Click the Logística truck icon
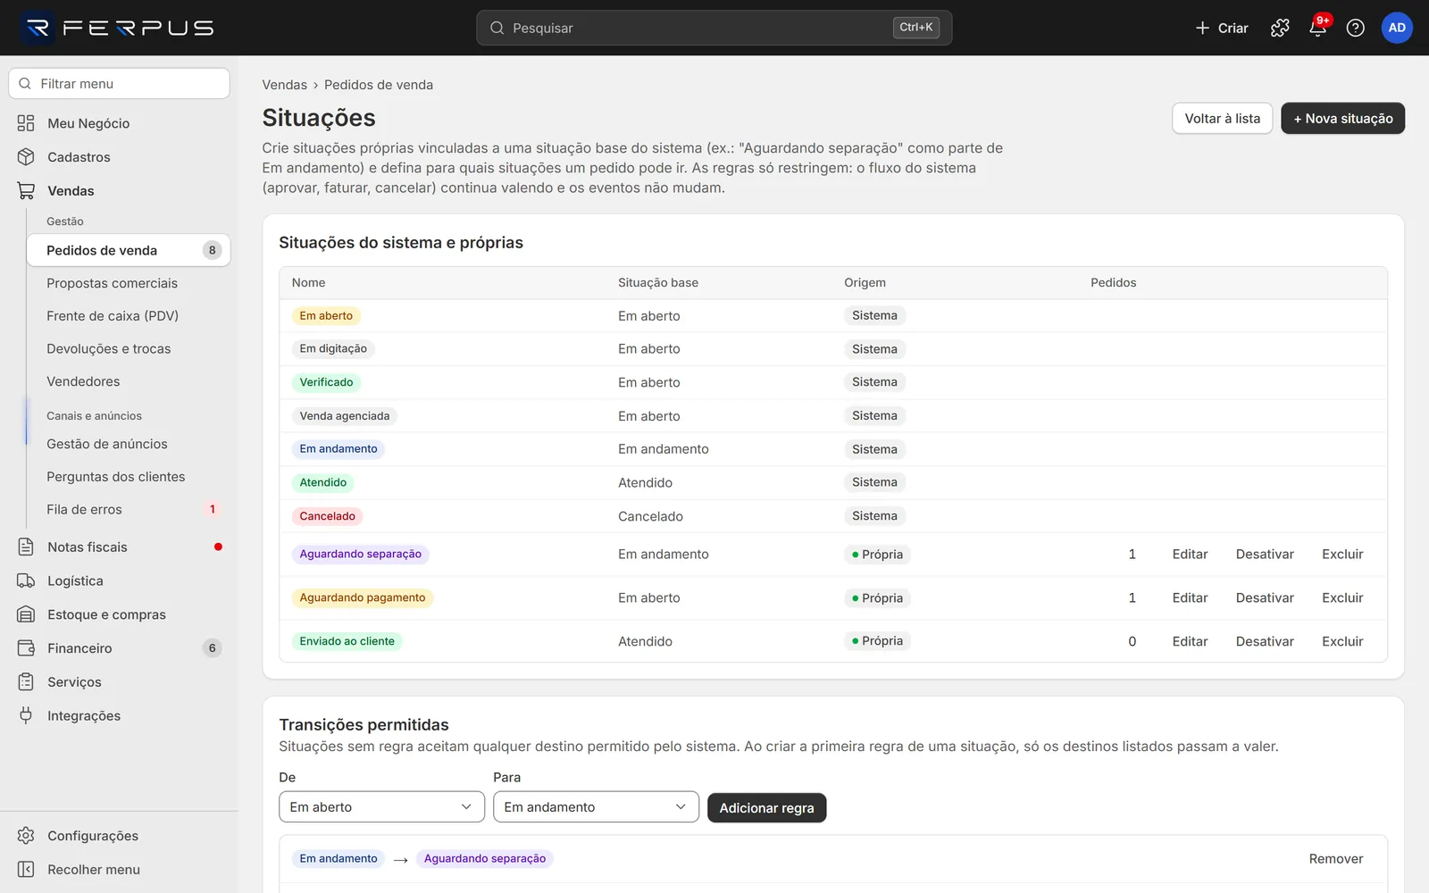1429x893 pixels. click(x=26, y=580)
